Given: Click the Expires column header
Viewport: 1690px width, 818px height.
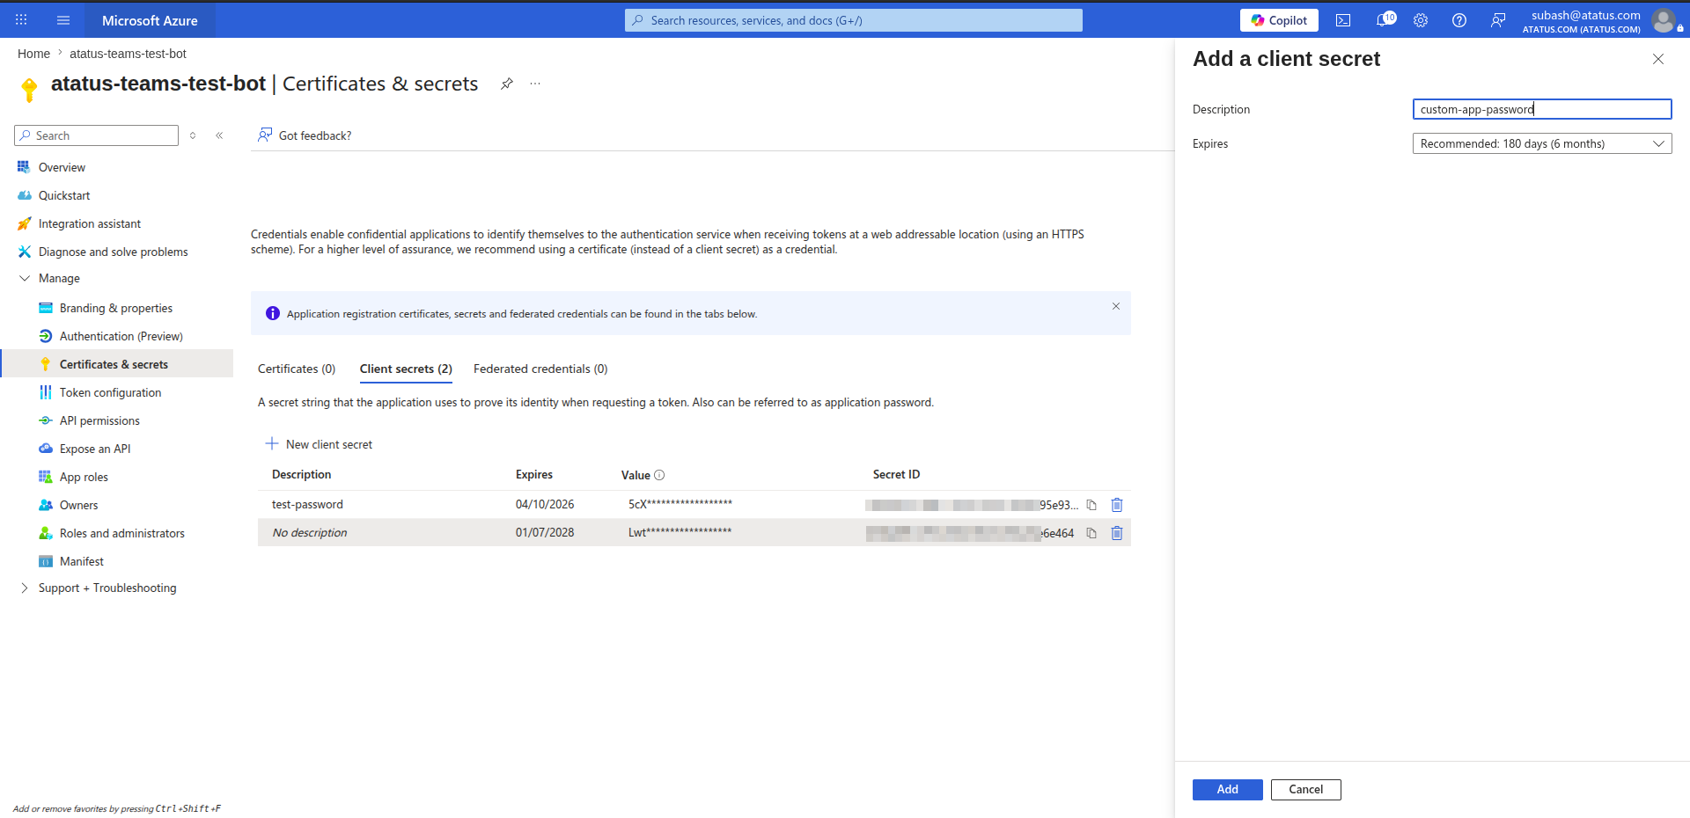Looking at the screenshot, I should point(534,475).
